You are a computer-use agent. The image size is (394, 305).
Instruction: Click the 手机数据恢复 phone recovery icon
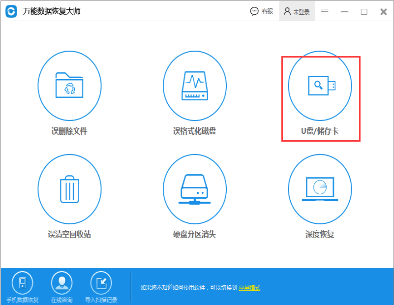[22, 283]
